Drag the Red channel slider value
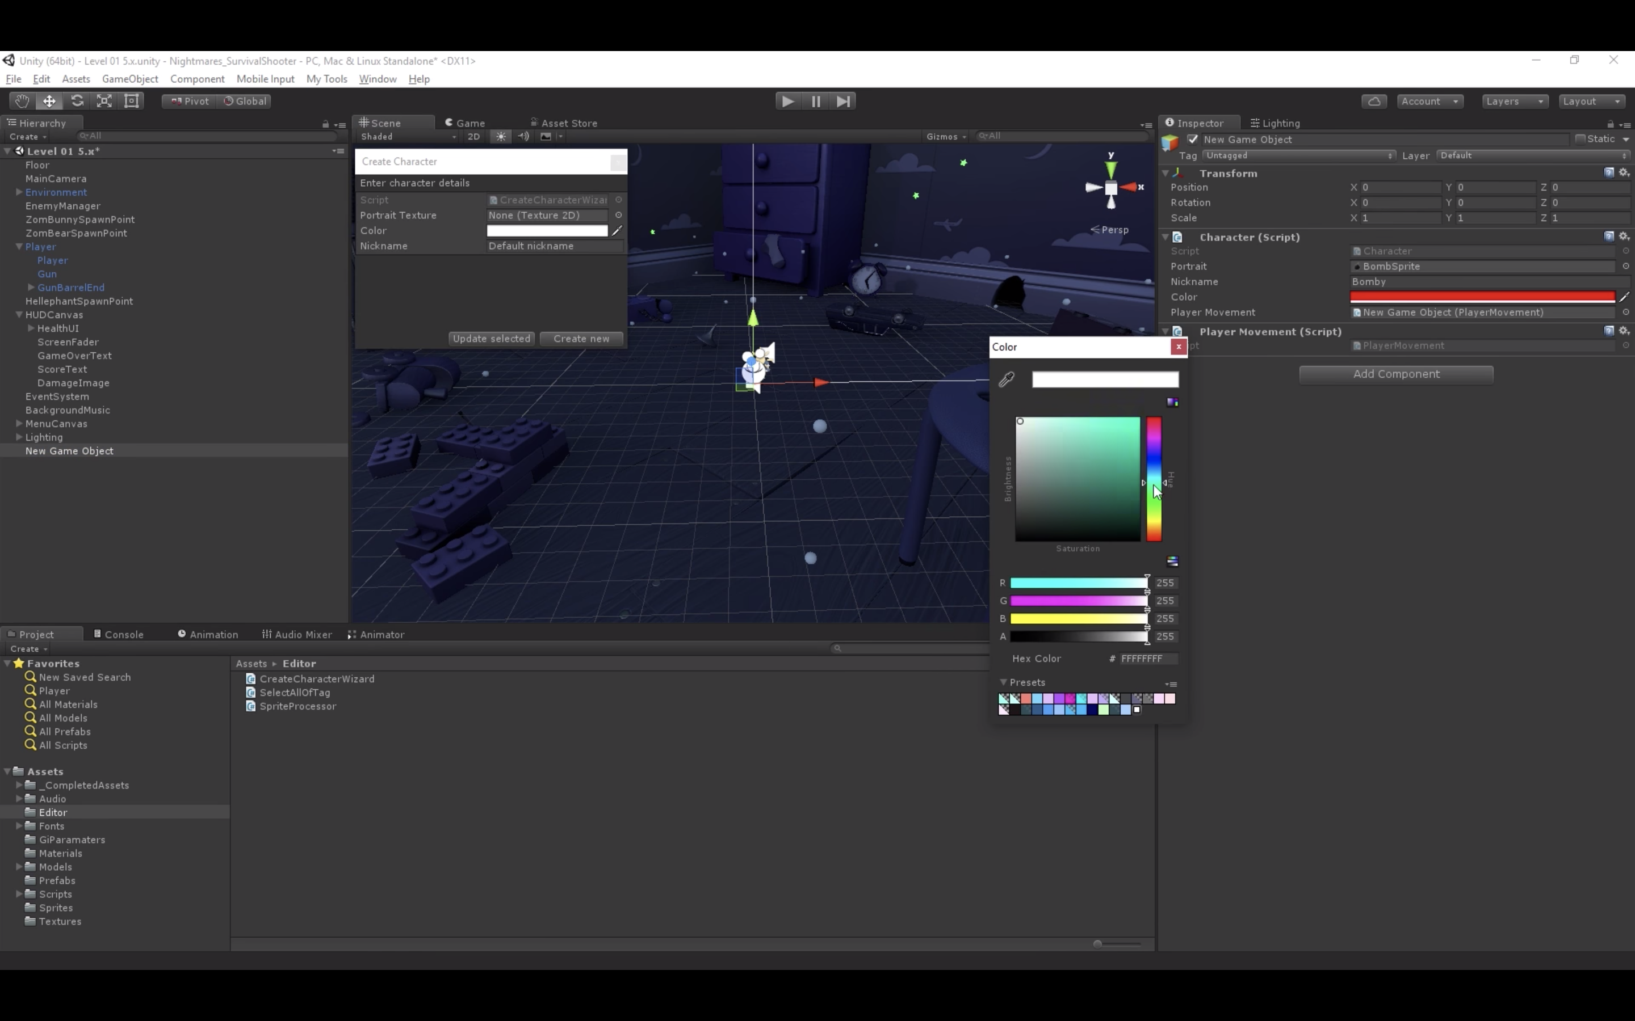1635x1021 pixels. pyautogui.click(x=1144, y=581)
